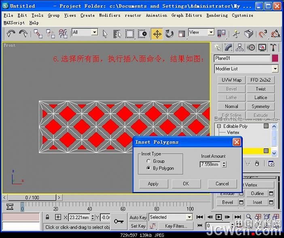Screen dimensions: 284x238
Task: Toggle Absolute/Offset transform type-in icon
Action: (x=58, y=217)
